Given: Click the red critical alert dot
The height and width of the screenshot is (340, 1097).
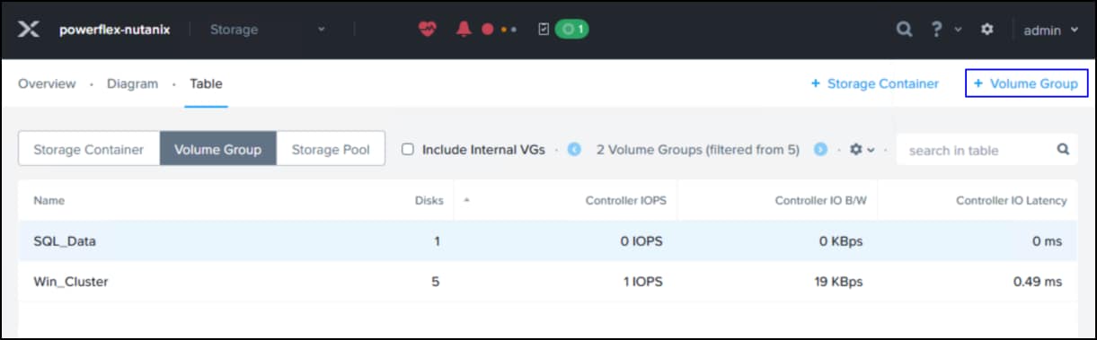Looking at the screenshot, I should 488,30.
